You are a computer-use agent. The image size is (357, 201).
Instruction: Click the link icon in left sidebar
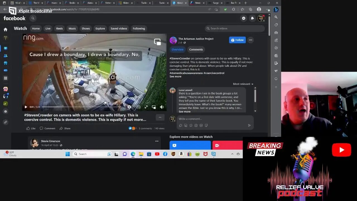click(5, 122)
